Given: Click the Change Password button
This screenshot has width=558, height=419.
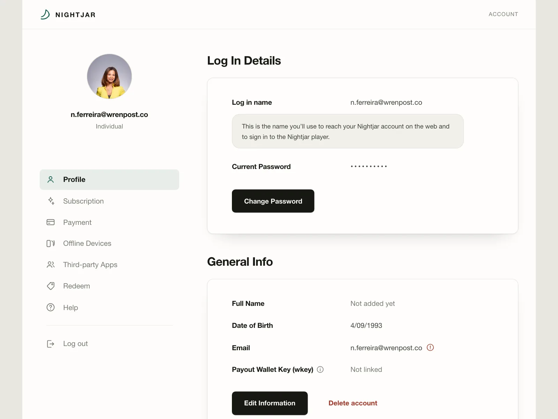Looking at the screenshot, I should click(273, 201).
